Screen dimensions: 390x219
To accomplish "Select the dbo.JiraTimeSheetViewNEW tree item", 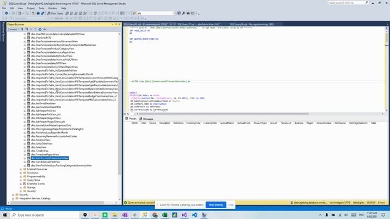I will click(x=46, y=107).
